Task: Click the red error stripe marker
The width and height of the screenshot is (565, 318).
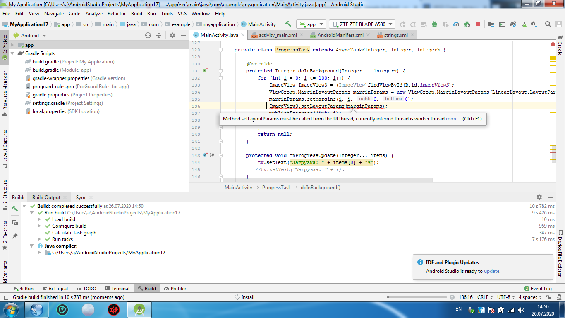Action: [x=553, y=153]
